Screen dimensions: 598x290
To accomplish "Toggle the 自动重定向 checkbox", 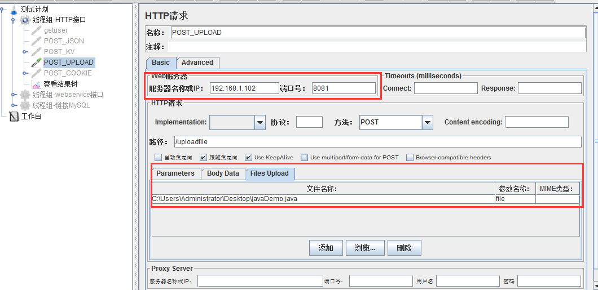I will (x=159, y=157).
